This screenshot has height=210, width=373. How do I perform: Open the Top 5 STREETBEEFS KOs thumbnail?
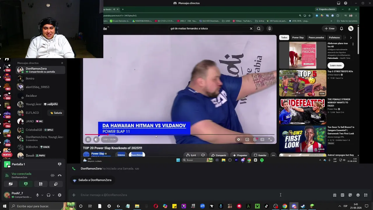point(303,83)
